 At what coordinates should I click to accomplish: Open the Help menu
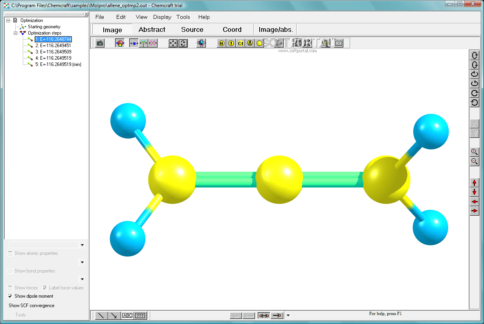204,17
